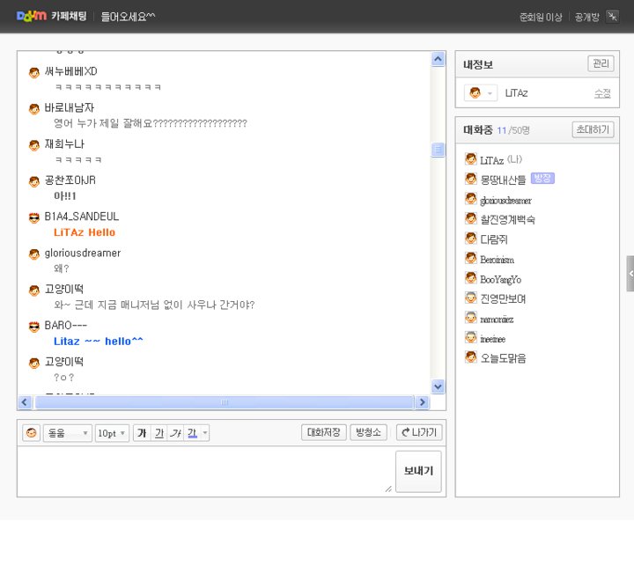Viewport: 634px width, 566px height.
Task: Click the collapse side panel handle
Action: [x=630, y=273]
